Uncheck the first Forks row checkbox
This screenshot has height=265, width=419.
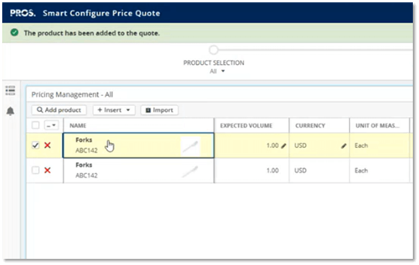36,146
